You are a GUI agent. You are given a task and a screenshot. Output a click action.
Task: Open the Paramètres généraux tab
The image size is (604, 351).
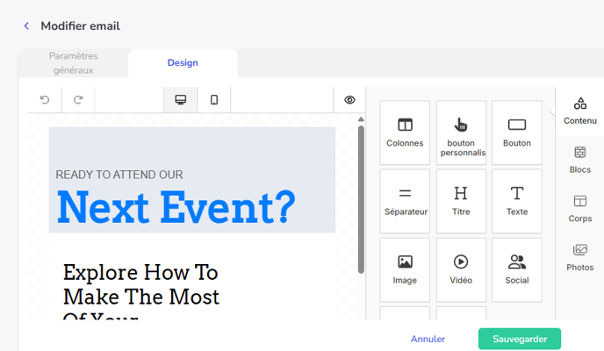click(x=73, y=63)
